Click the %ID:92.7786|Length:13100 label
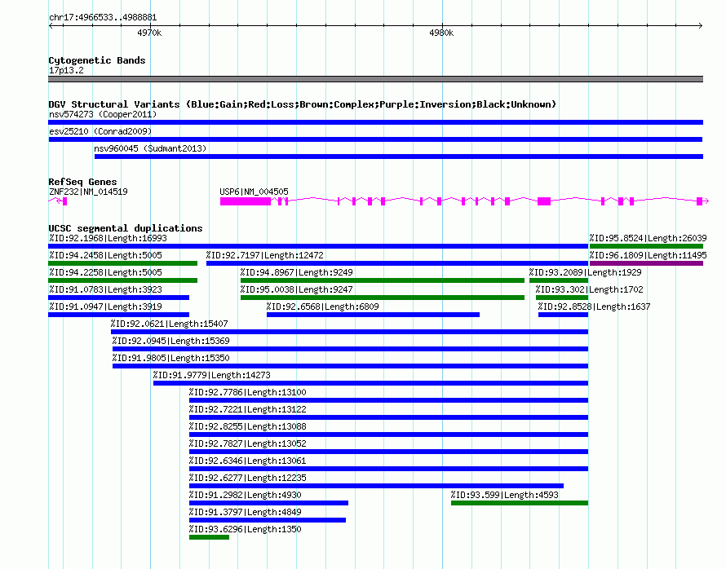The height and width of the screenshot is (569, 726). (x=248, y=392)
